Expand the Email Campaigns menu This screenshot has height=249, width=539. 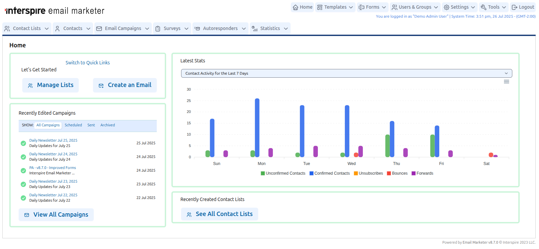pos(123,29)
